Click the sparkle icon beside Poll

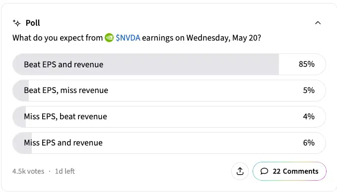[x=17, y=23]
